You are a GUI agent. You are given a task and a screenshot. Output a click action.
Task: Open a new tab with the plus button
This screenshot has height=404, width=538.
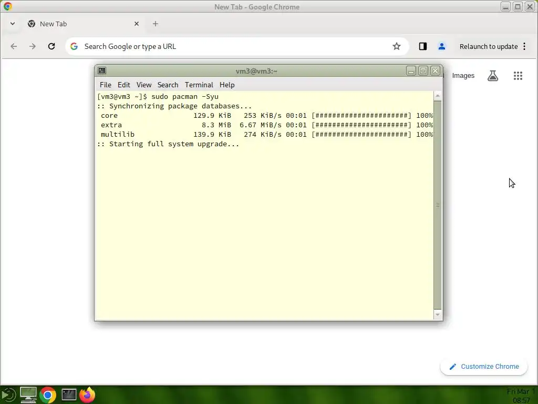tap(156, 24)
